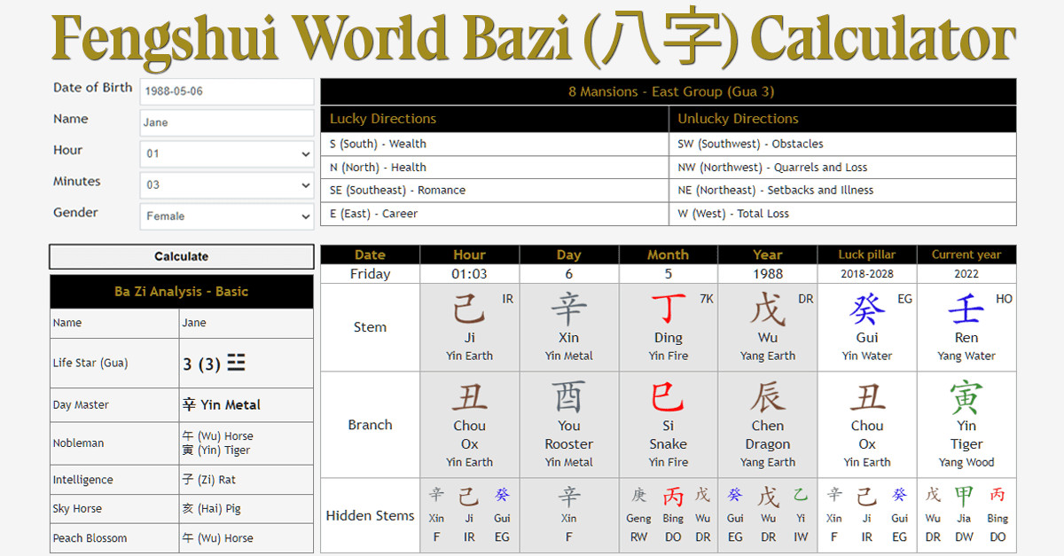
Task: Click the red Si Snake branch character
Action: (x=668, y=398)
